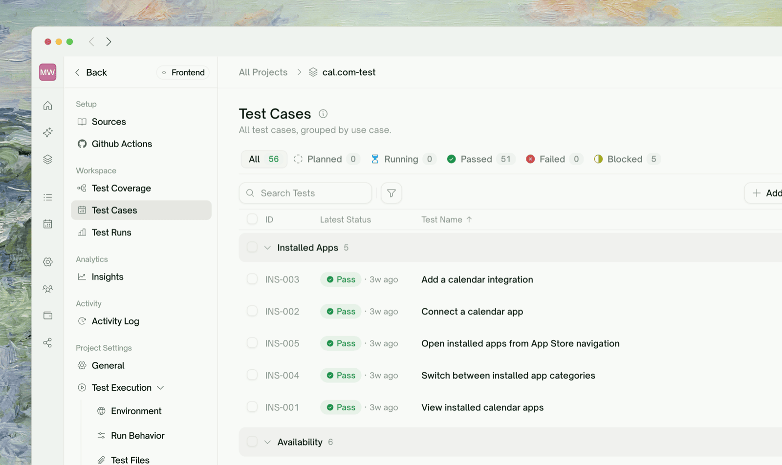
Task: Click the stacked layers icon in the rail
Action: pyautogui.click(x=47, y=159)
